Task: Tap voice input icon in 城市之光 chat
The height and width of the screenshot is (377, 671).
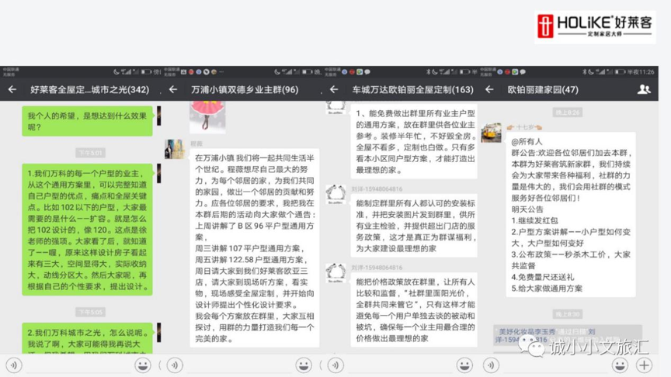Action: coord(14,365)
